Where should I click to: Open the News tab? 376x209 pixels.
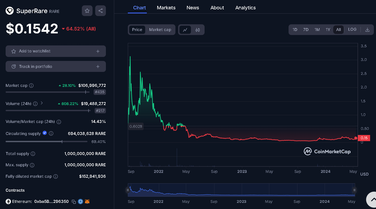click(x=193, y=8)
